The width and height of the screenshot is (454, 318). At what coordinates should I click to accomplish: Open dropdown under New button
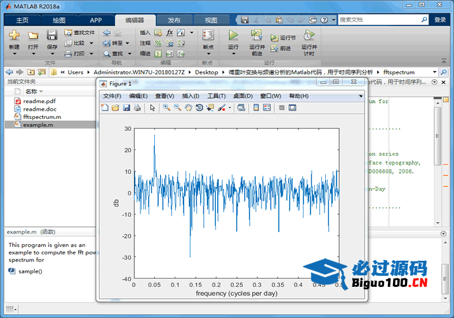(x=15, y=54)
